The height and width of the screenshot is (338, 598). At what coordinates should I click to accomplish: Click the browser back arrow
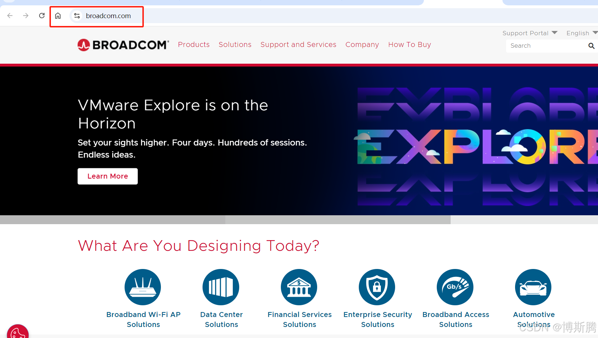10,16
